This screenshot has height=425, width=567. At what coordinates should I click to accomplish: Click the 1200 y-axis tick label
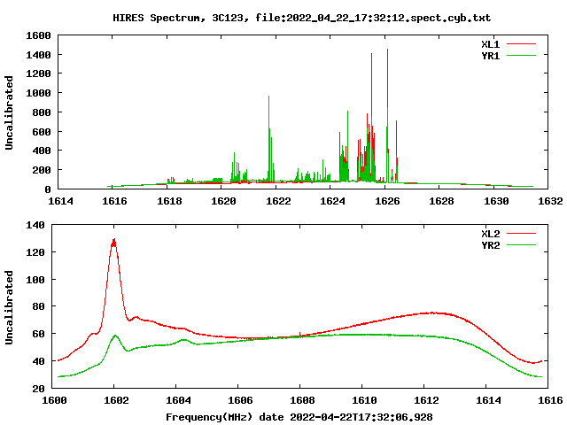pyautogui.click(x=38, y=73)
